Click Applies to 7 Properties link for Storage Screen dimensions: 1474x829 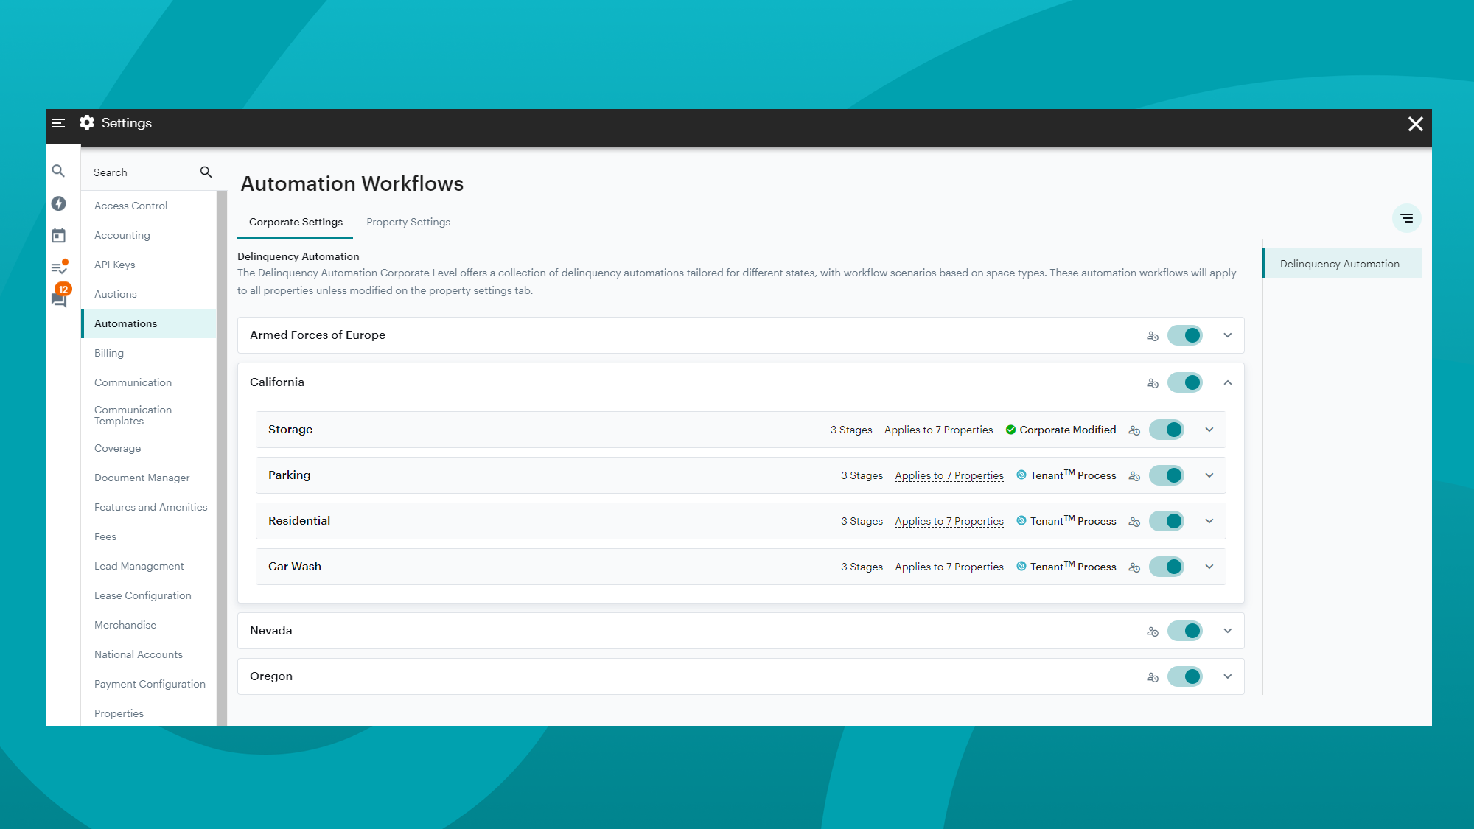pos(938,429)
